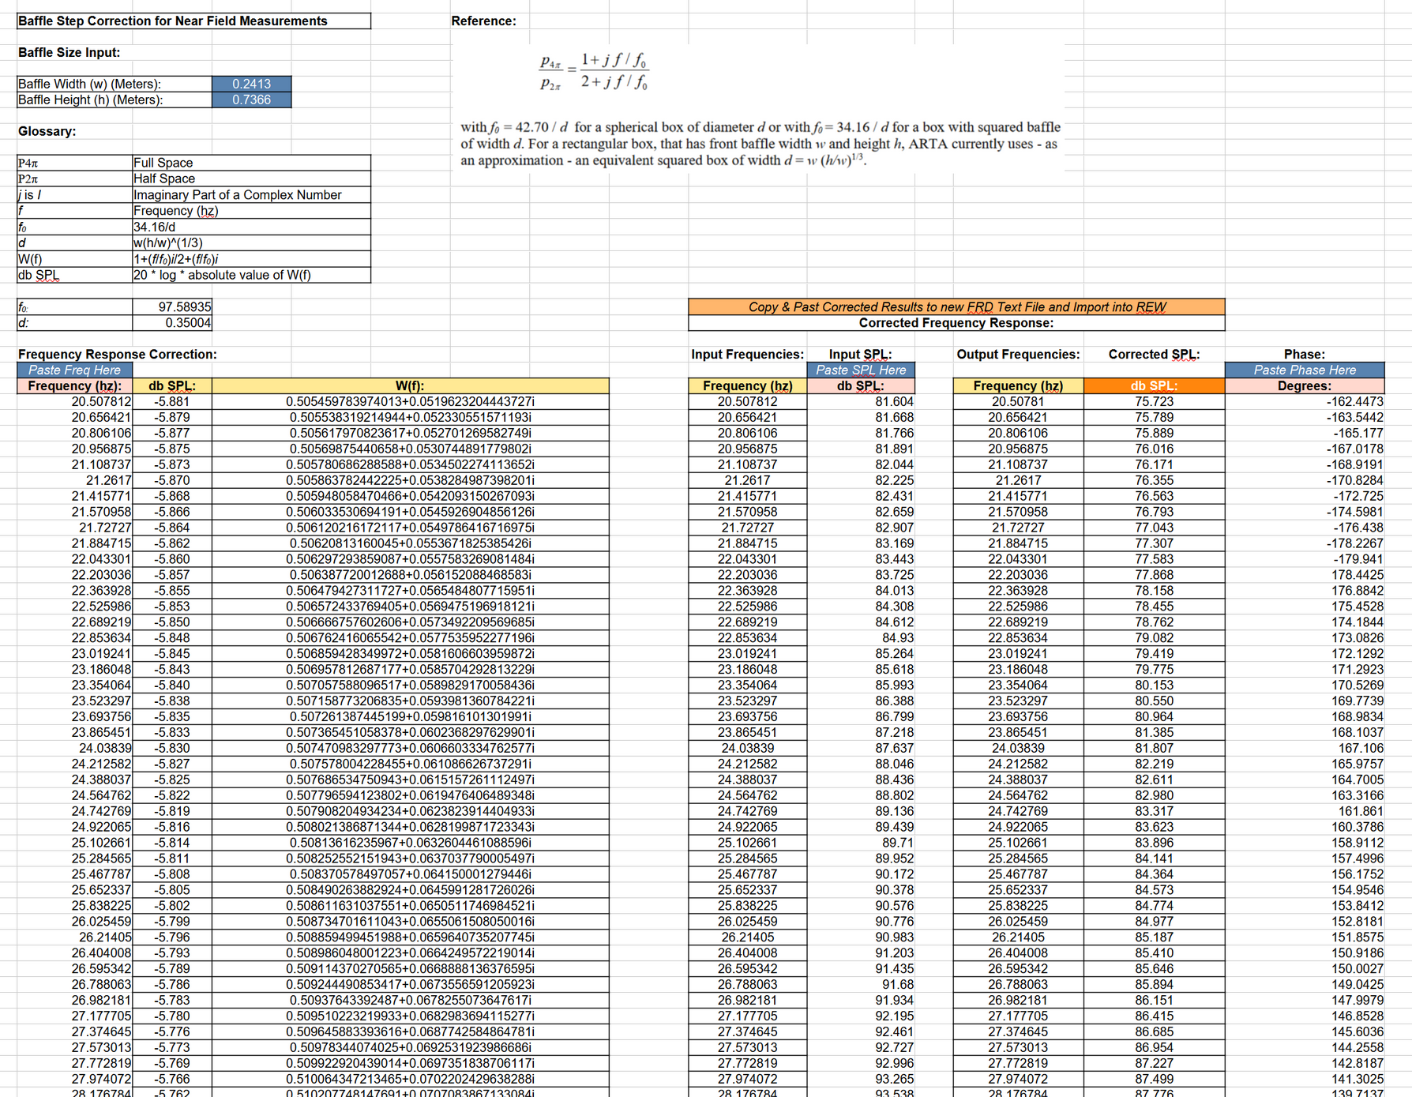1412x1097 pixels.
Task: Select corrected SPL cell 77.043
Action: (1154, 527)
